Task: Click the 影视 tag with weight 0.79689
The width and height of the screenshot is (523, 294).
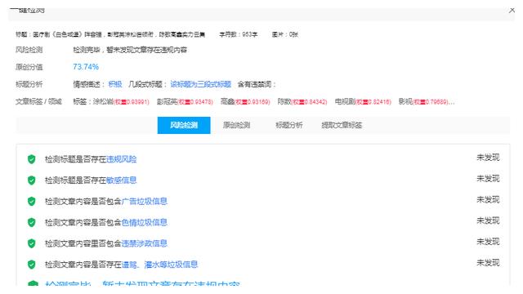Action: (423, 101)
